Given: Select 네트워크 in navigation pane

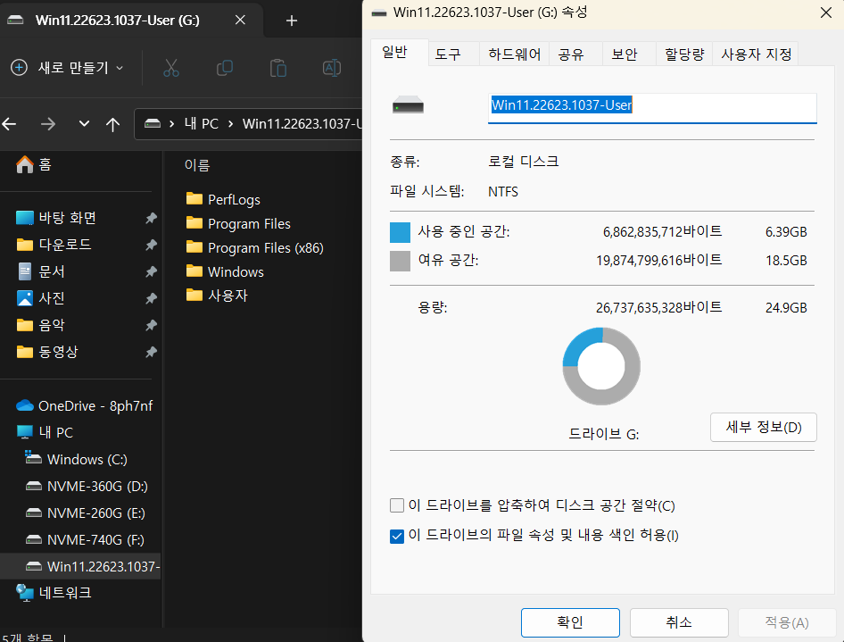Looking at the screenshot, I should pos(54,593).
